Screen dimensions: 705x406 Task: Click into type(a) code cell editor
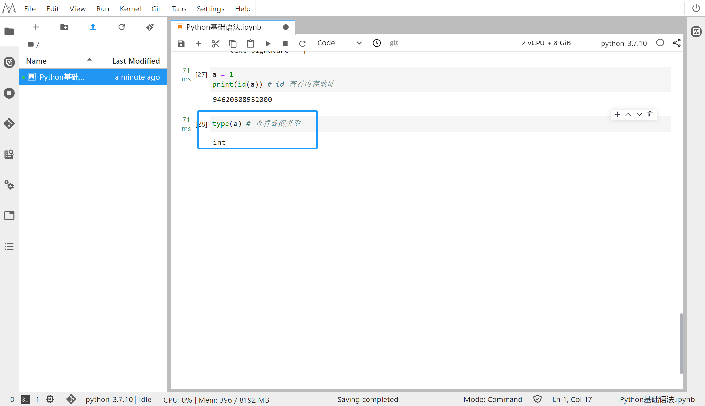(x=441, y=124)
